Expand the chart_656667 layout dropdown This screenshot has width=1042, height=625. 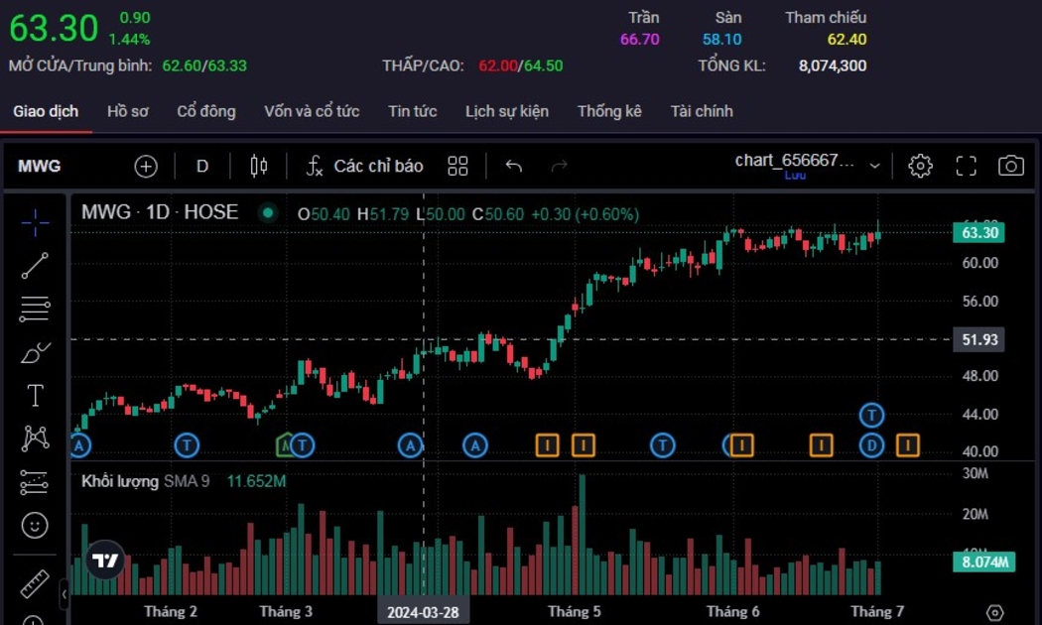point(874,166)
